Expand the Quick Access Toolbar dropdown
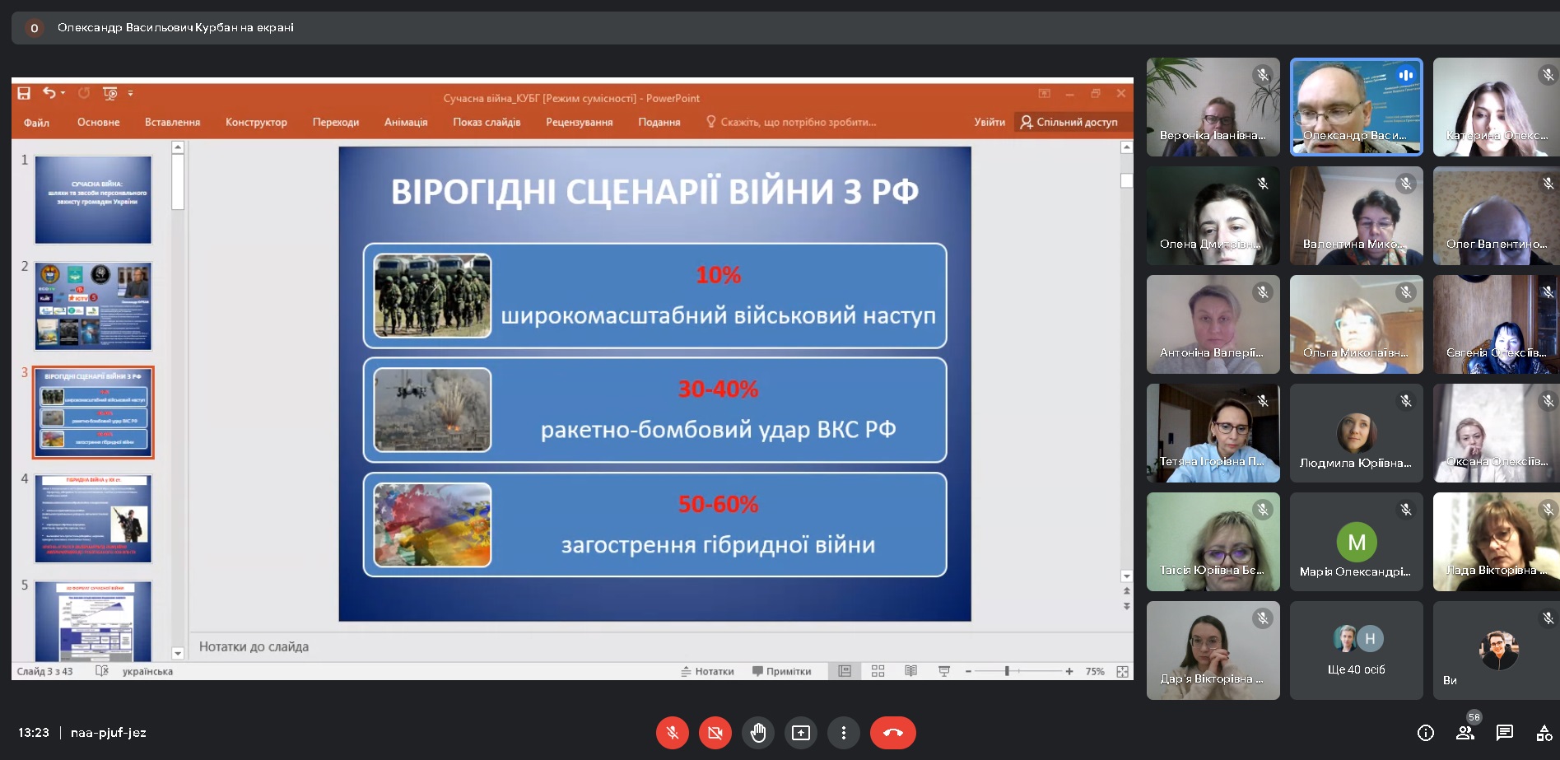The height and width of the screenshot is (760, 1560). coord(131,93)
